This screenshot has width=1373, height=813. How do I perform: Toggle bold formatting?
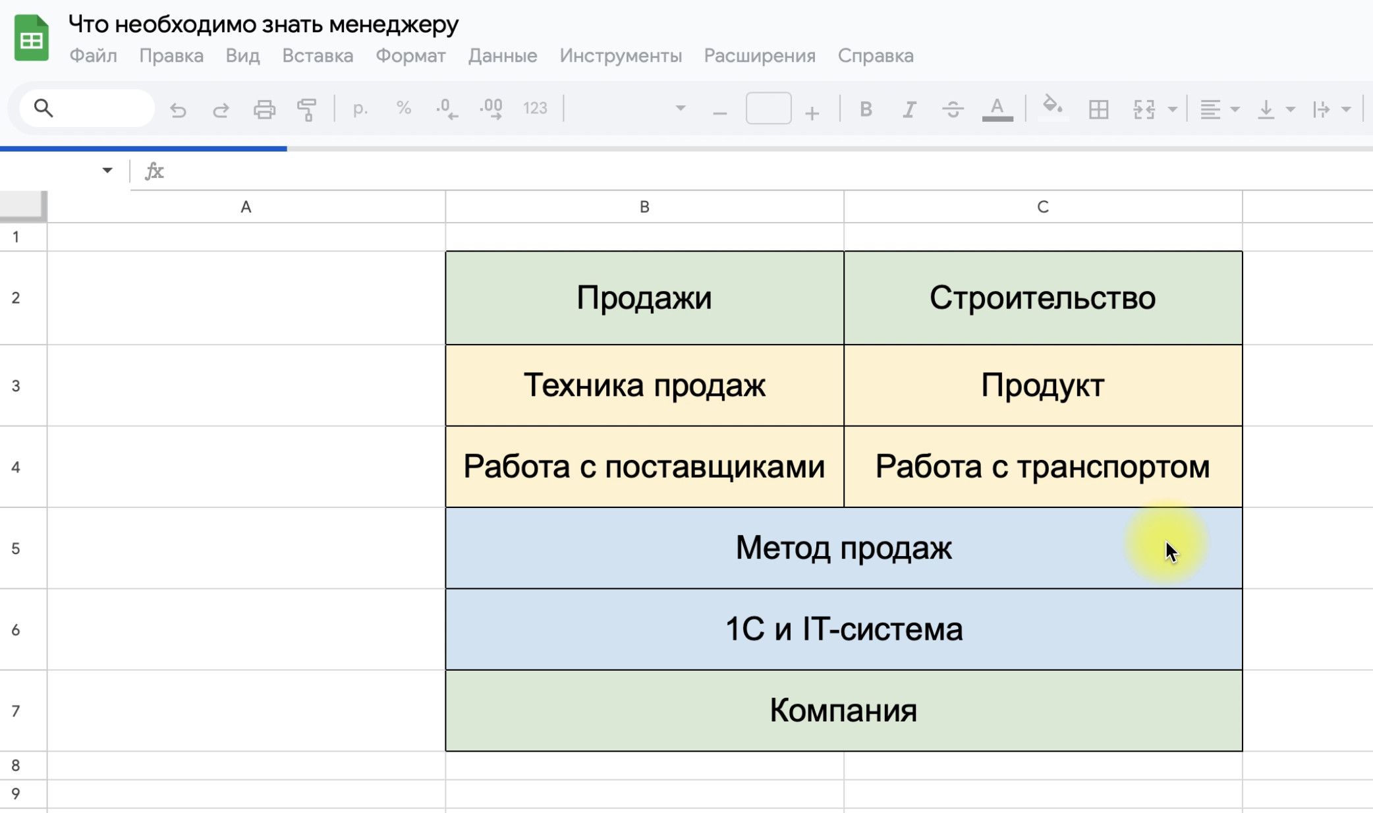(866, 109)
